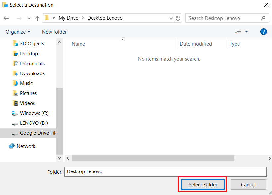Open Documents in the navigation pane
This screenshot has height=195, width=272.
(x=32, y=64)
